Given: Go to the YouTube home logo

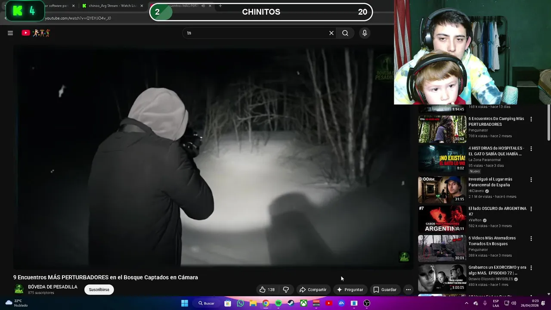Looking at the screenshot, I should click(36, 33).
